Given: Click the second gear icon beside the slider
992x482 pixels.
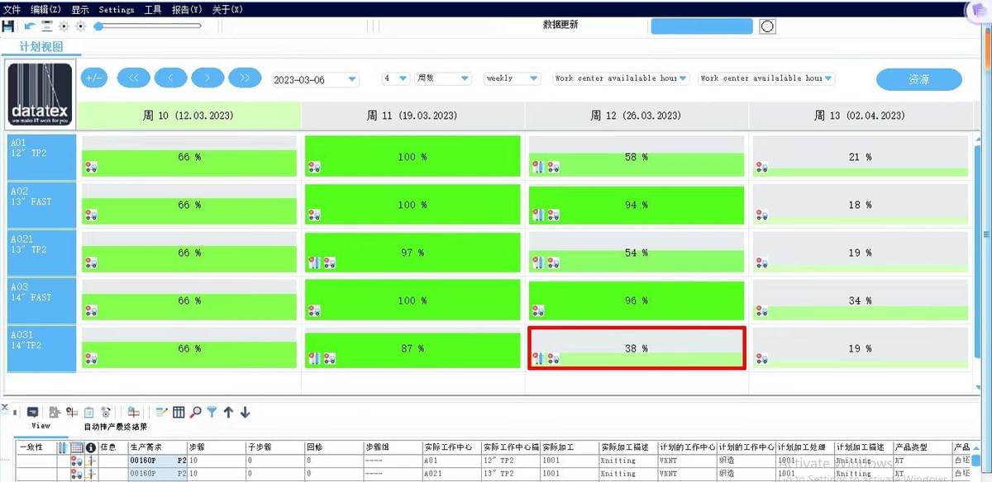Looking at the screenshot, I should coord(80,26).
